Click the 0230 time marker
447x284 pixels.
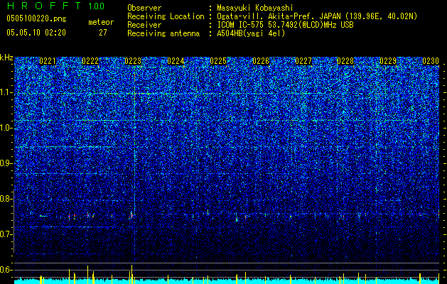tap(431, 61)
